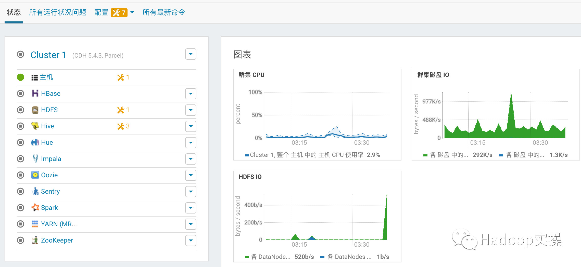Open the 主机 hosts link
Screen dimensions: 581x267
(46, 77)
